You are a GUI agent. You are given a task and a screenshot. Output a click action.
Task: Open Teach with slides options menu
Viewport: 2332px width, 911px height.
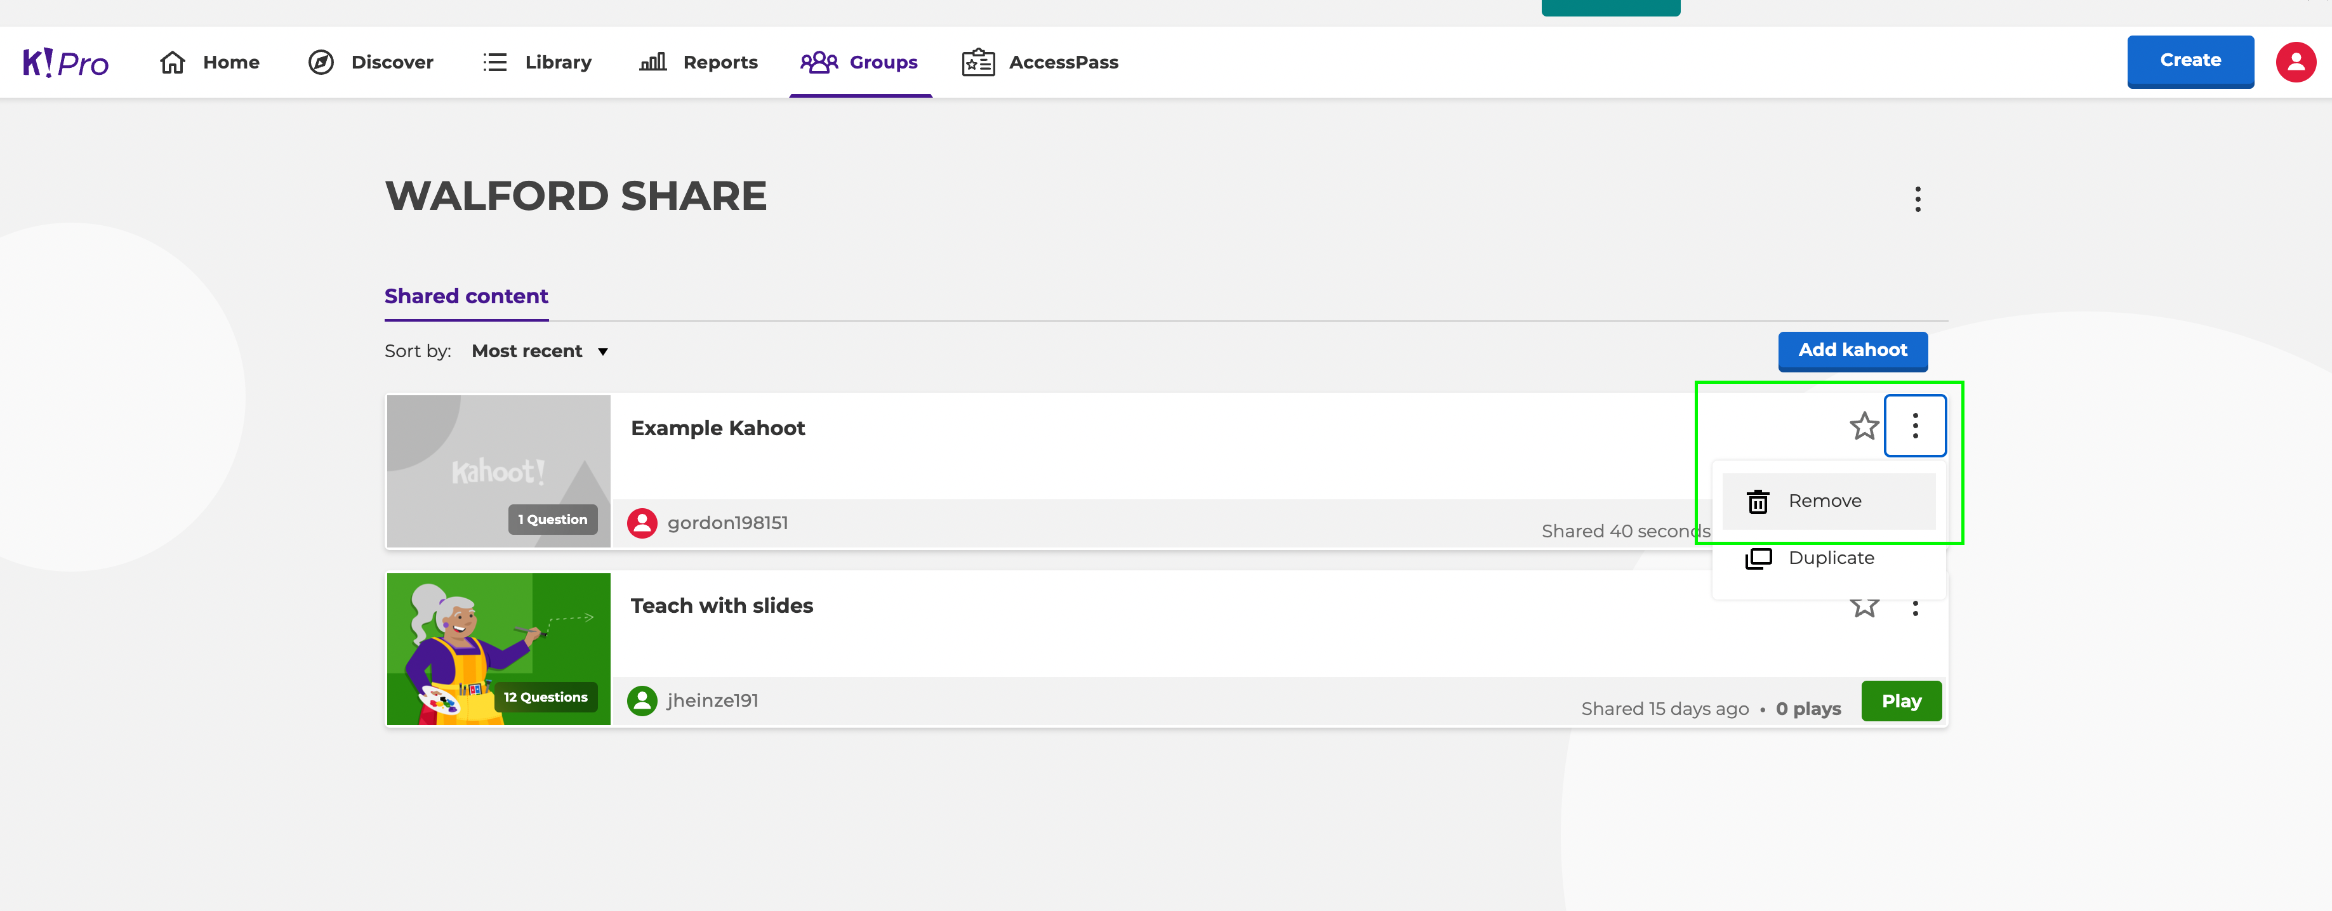tap(1916, 608)
